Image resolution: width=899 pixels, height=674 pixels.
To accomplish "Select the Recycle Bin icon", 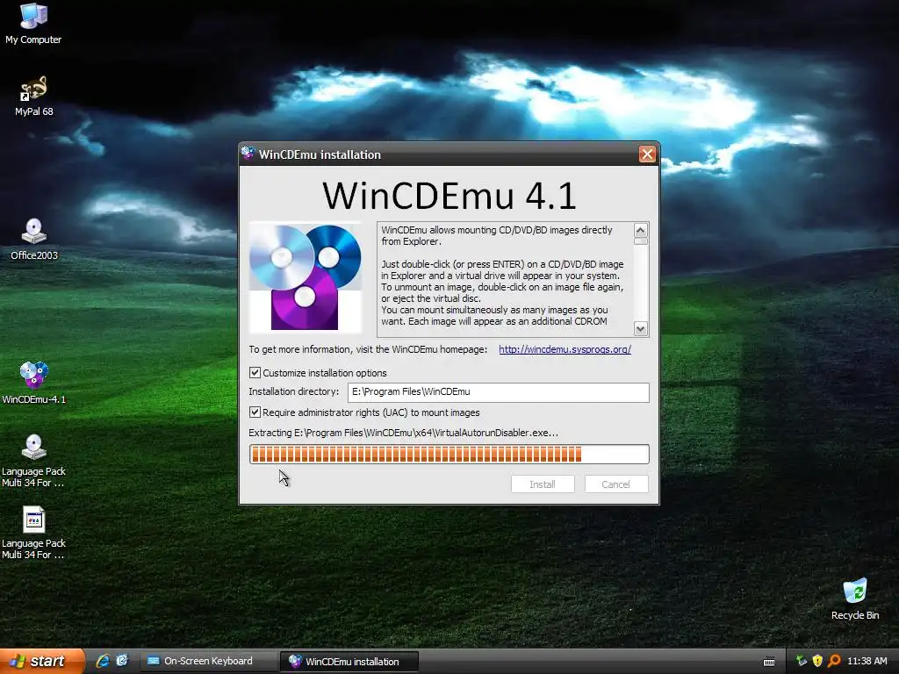I will [x=855, y=599].
